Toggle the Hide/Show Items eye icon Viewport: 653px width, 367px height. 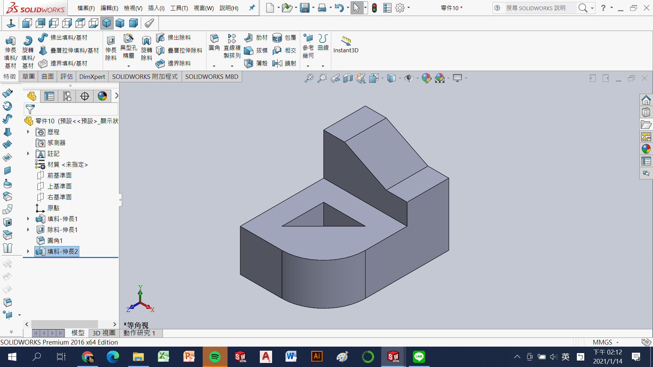coord(408,78)
